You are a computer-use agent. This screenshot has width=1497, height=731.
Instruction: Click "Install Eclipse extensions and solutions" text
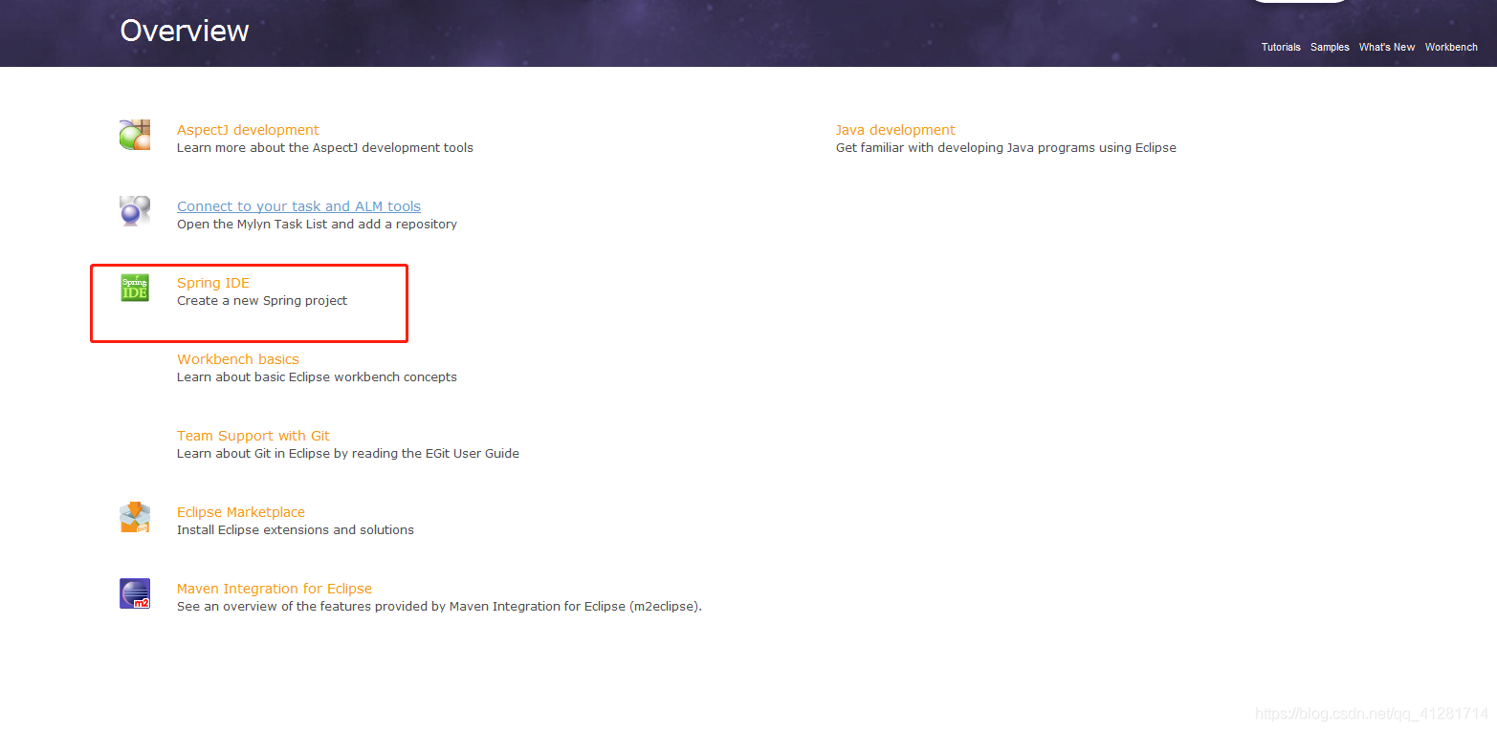296,530
